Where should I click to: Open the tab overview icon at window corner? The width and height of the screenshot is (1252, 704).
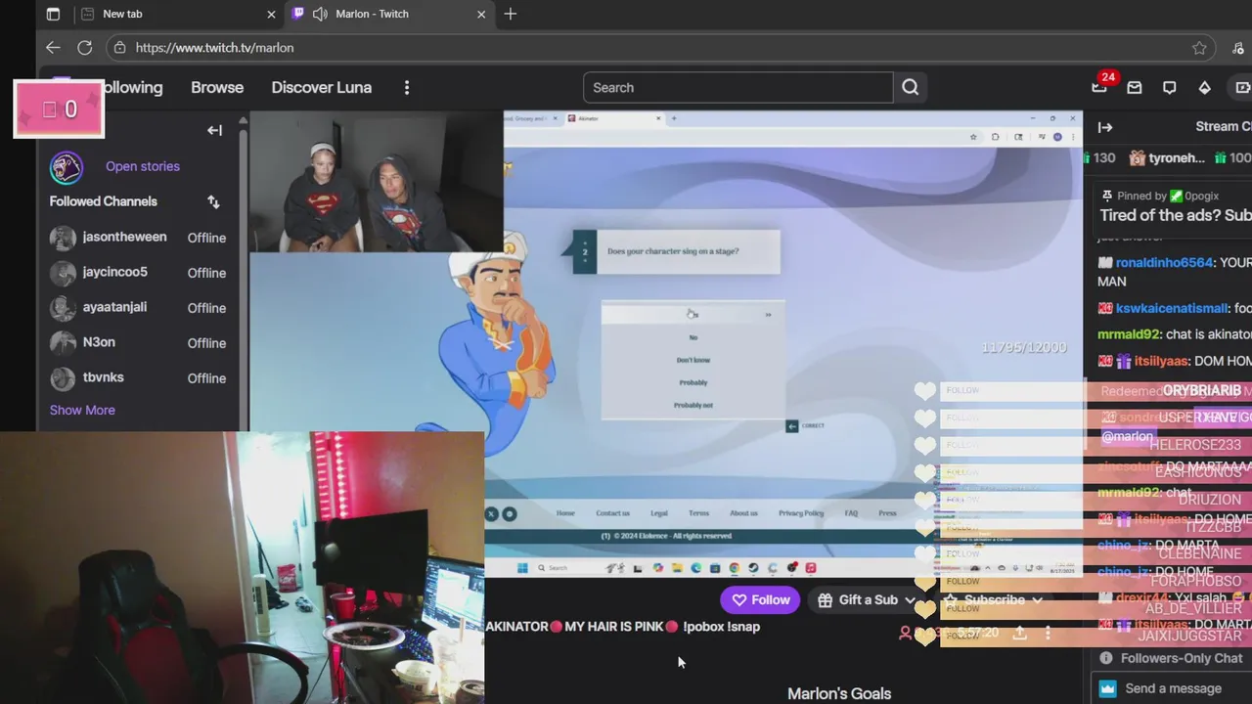pos(53,14)
